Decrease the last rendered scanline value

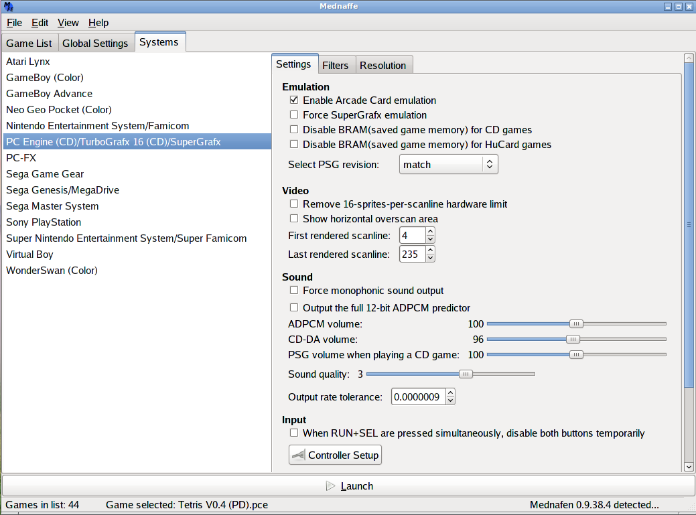pos(430,258)
